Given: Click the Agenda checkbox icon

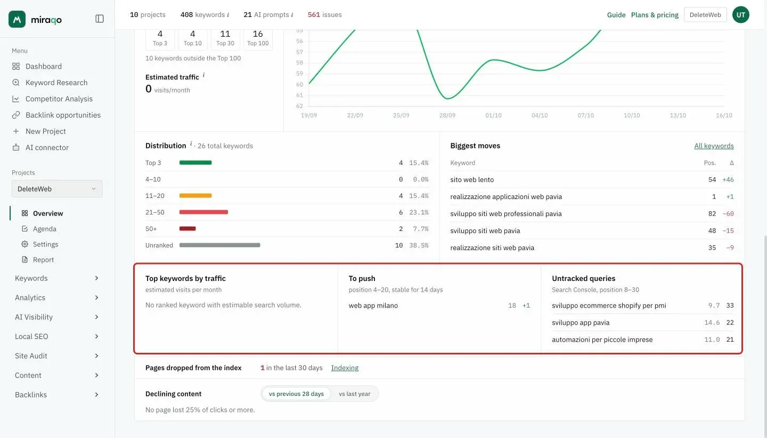Looking at the screenshot, I should 25,229.
